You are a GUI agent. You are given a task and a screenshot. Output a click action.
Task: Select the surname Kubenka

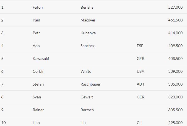click(x=88, y=33)
